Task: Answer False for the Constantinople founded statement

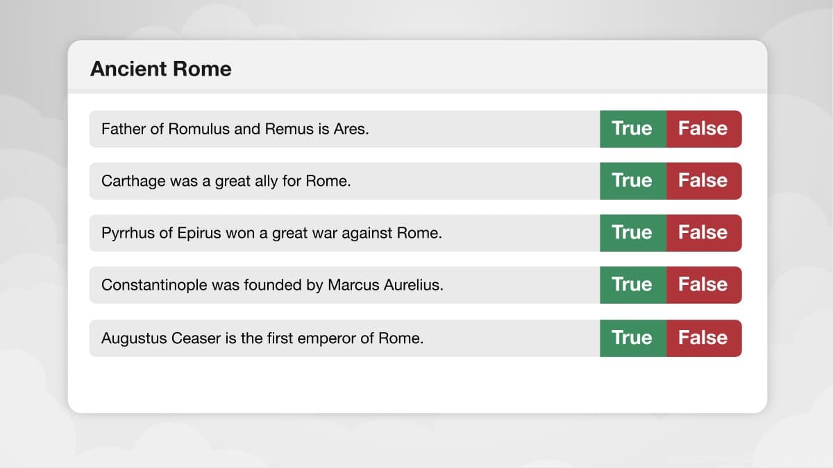Action: [x=704, y=285]
